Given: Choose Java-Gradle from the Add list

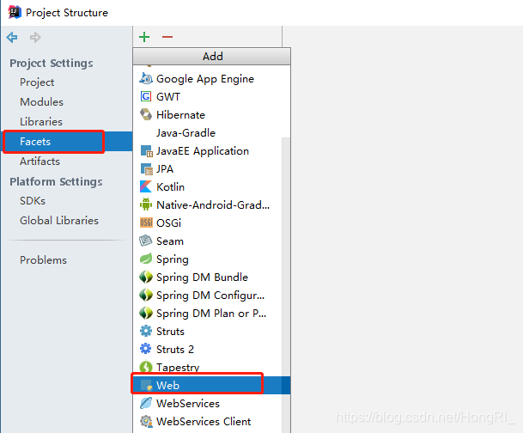Looking at the screenshot, I should [208, 133].
